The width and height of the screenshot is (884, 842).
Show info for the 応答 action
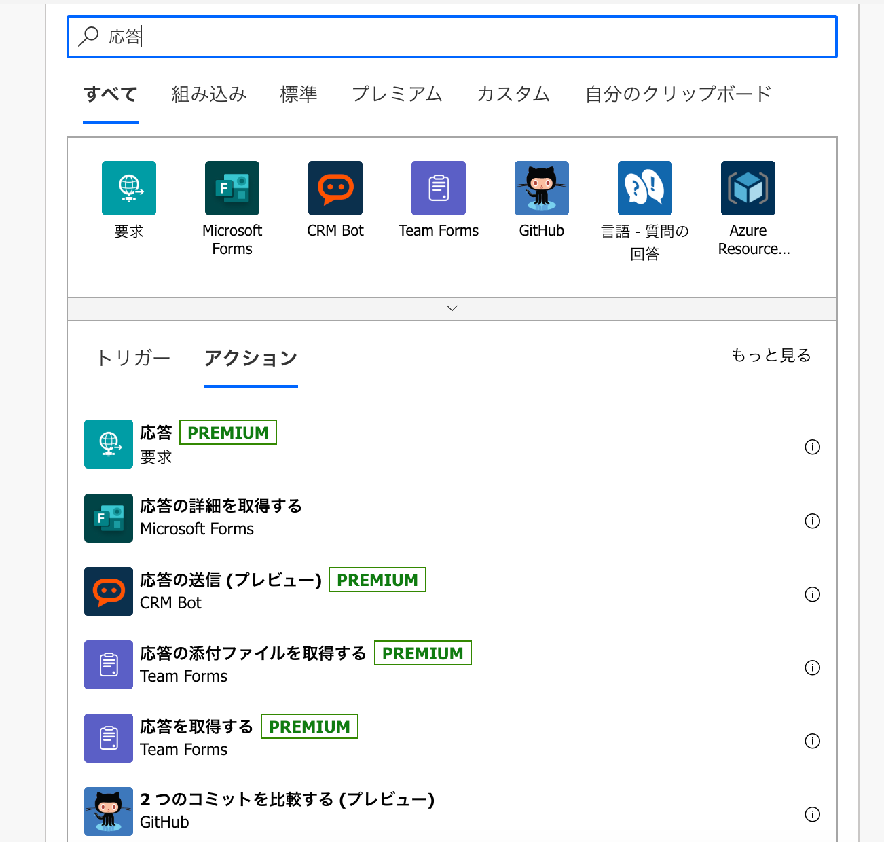[812, 447]
